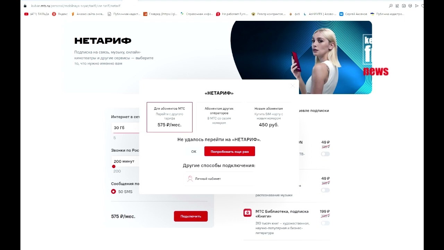The image size is (444, 250).
Task: Click the 200 минут slider handle
Action: 113,167
